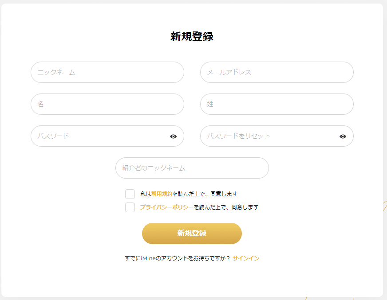Image resolution: width=387 pixels, height=300 pixels.
Task: Select the 姓 last name field
Action: point(276,104)
